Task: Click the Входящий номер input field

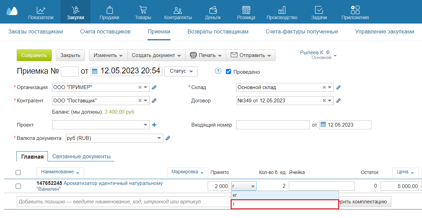Action: [x=272, y=125]
